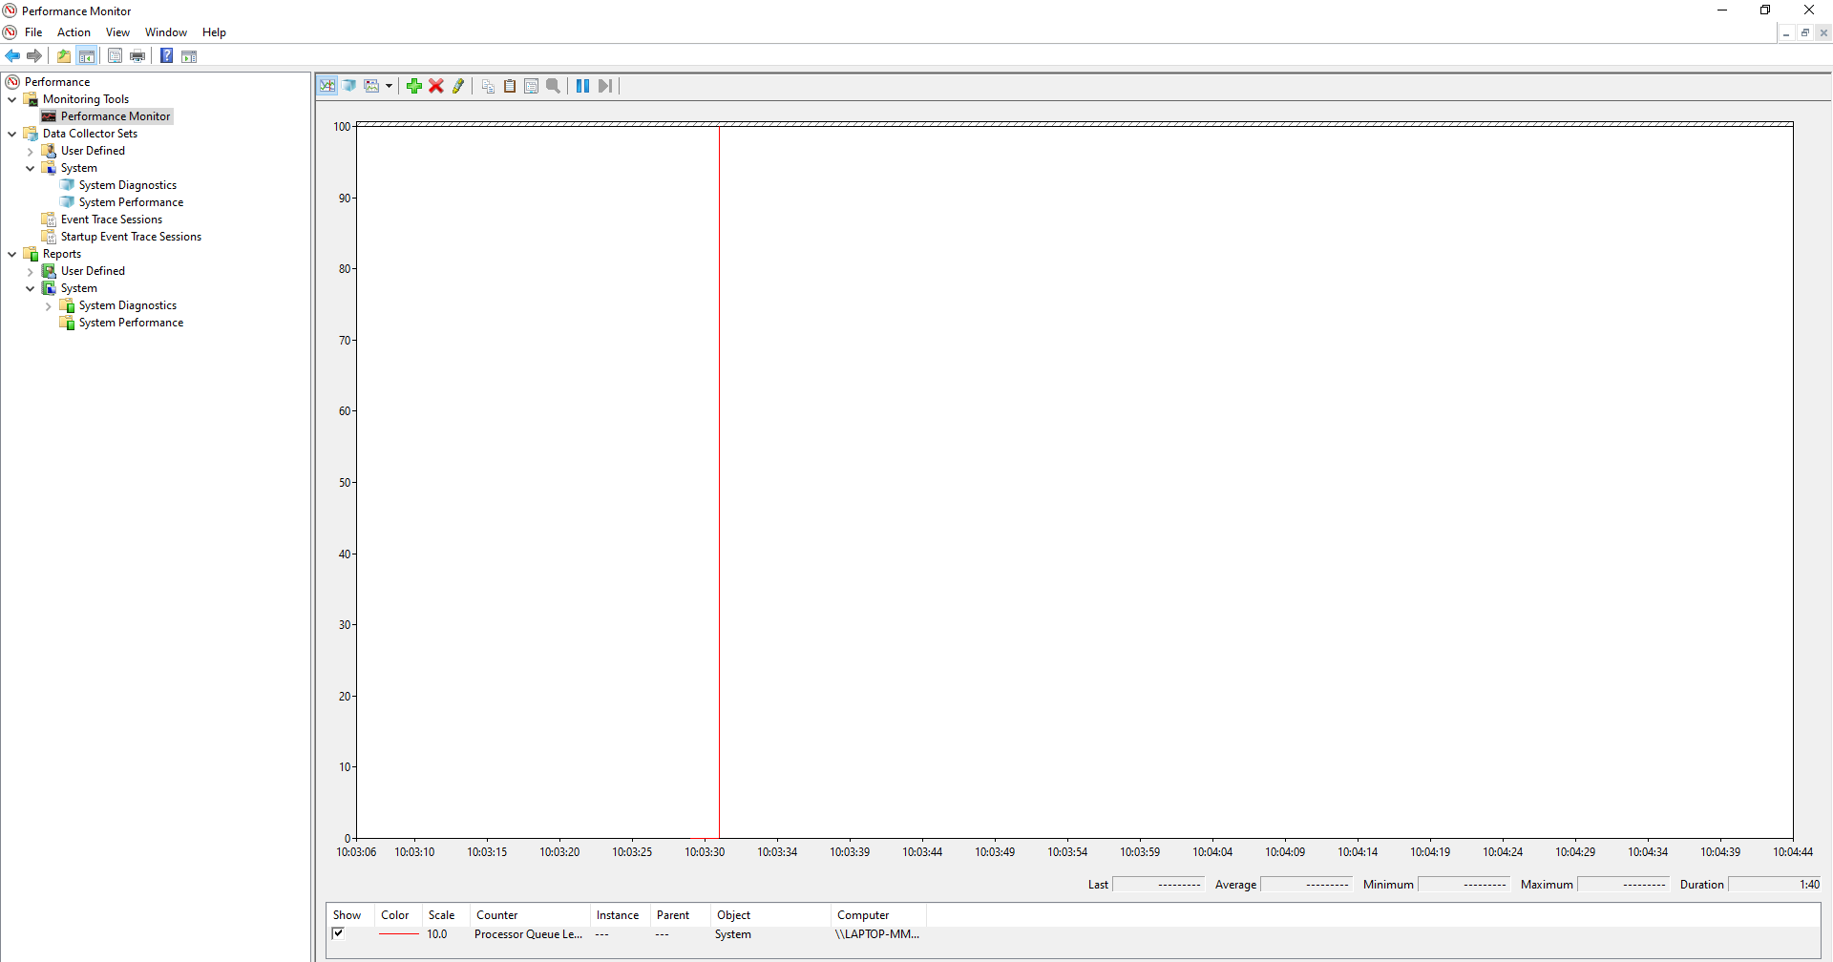Click red color line of Processor Queue counter
Screen dimensions: 1833x962
point(399,934)
